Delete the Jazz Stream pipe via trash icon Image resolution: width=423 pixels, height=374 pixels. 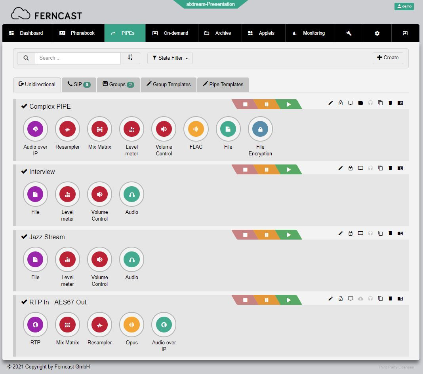click(x=390, y=234)
